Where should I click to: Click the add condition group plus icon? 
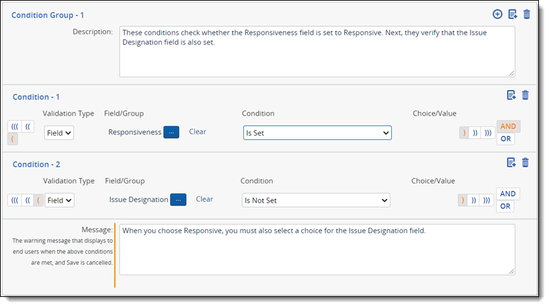pos(497,14)
